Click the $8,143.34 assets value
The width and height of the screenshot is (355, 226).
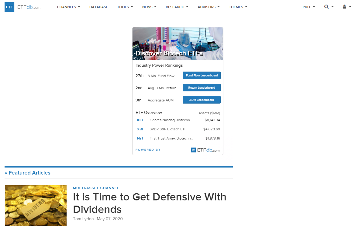coord(212,120)
